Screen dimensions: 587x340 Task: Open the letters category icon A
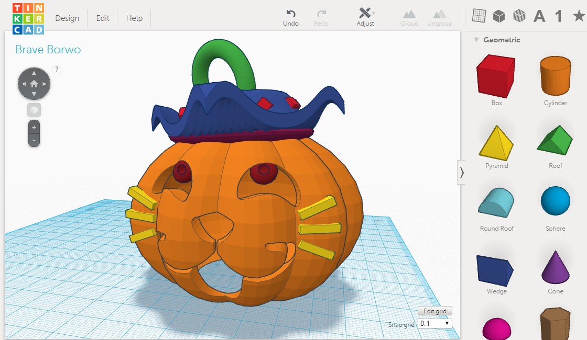point(539,16)
